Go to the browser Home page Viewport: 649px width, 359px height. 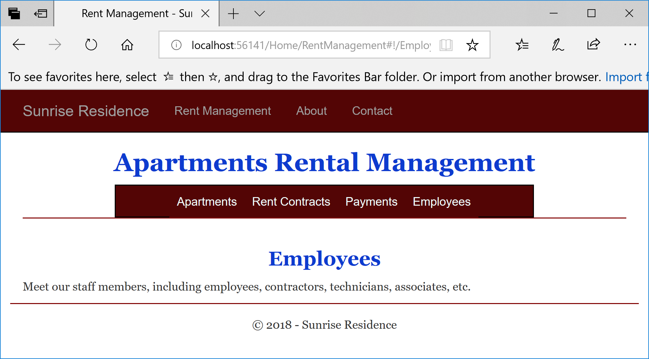pos(127,44)
